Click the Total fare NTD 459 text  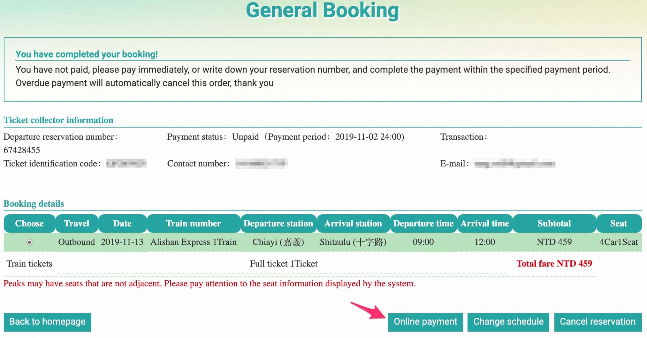pos(554,264)
